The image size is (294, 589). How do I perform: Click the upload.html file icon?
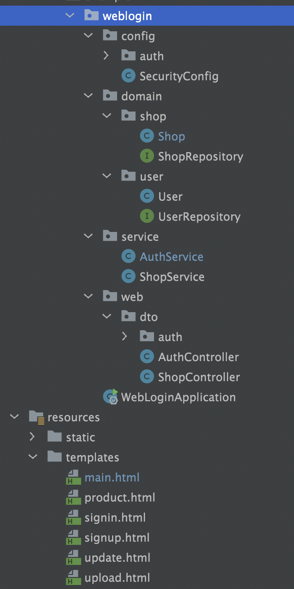73,578
